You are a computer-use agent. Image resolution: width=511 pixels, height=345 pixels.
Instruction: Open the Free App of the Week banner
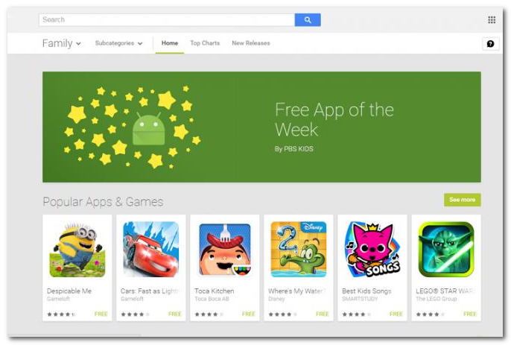[x=261, y=127]
